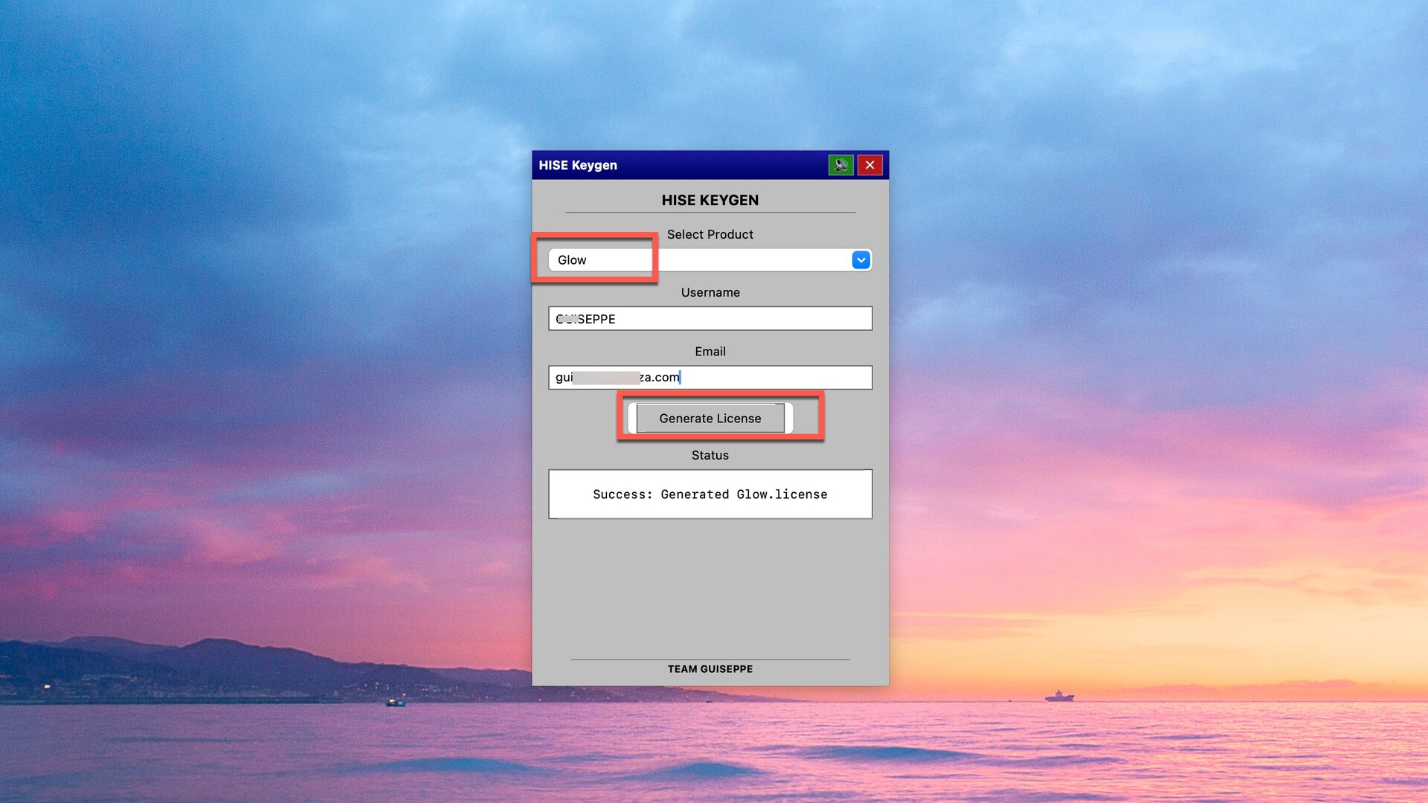Click the TEAM GUISEPPE footer text
The width and height of the screenshot is (1428, 803).
coord(710,669)
